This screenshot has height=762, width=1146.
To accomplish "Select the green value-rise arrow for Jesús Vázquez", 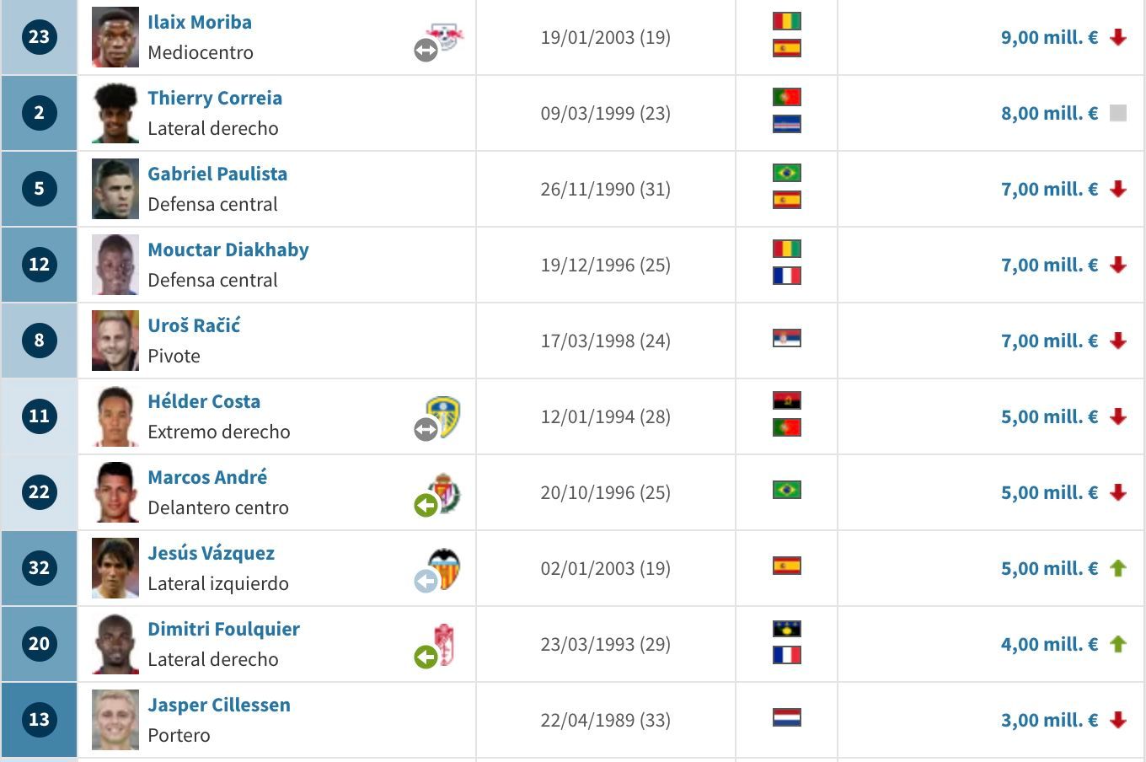I will tap(1118, 568).
